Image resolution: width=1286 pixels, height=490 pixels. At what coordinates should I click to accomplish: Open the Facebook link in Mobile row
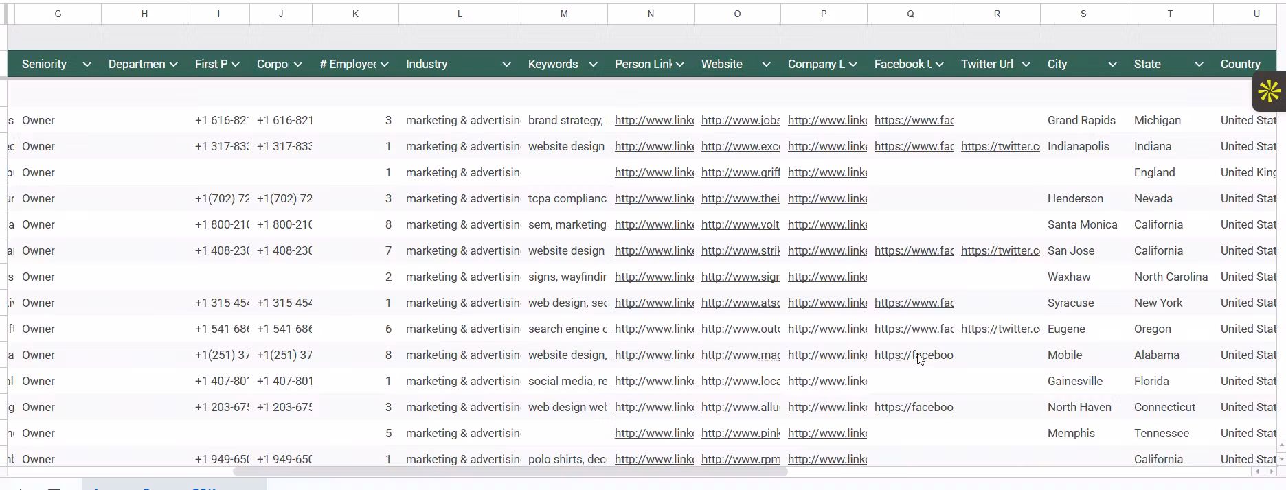914,355
